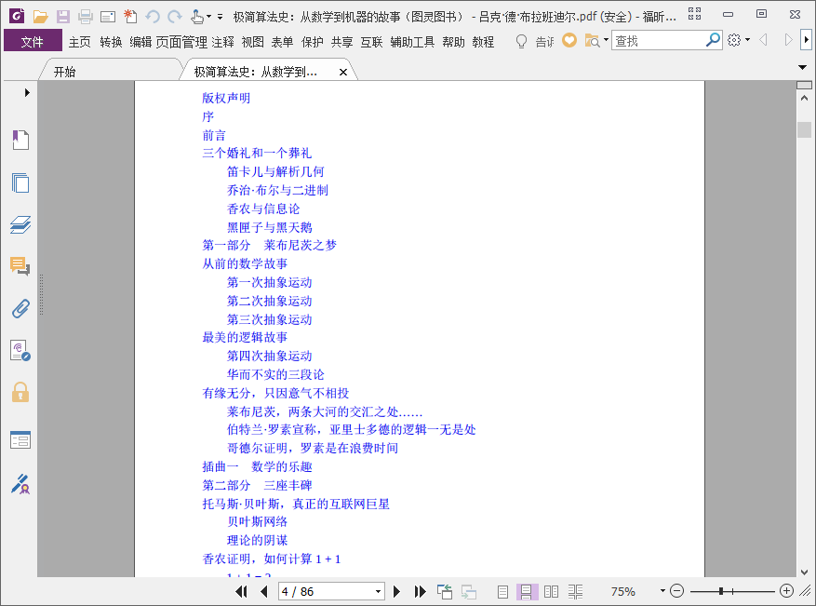Select single page view mode
This screenshot has width=816, height=606.
[502, 591]
